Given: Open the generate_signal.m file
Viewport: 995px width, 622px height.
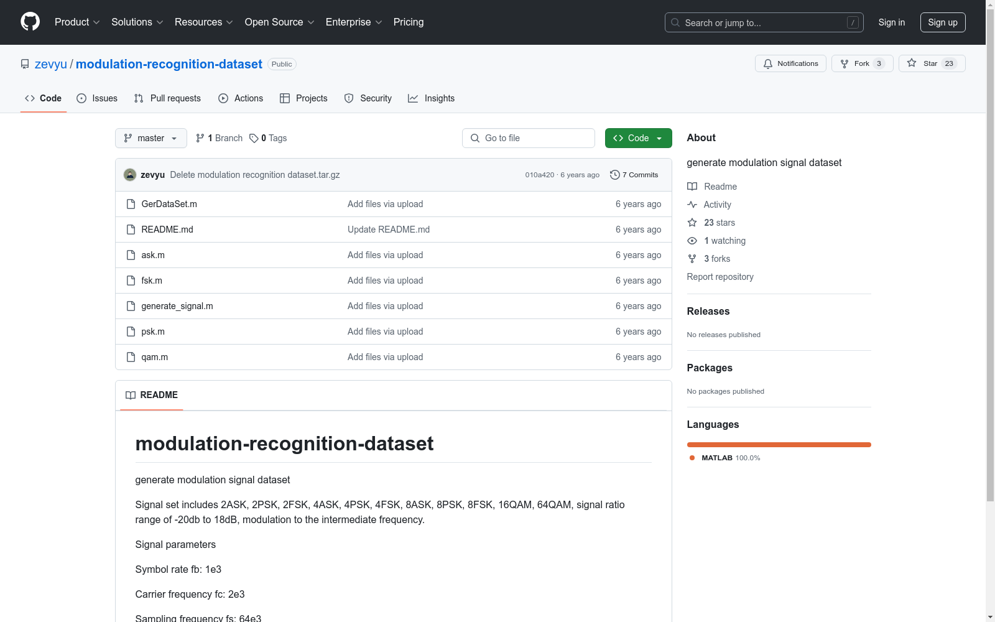Looking at the screenshot, I should [177, 306].
